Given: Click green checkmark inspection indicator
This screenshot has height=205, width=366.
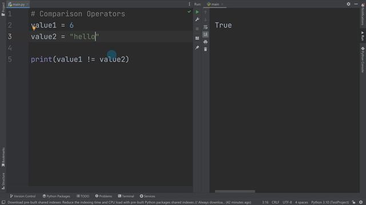Looking at the screenshot, I should click(x=189, y=11).
